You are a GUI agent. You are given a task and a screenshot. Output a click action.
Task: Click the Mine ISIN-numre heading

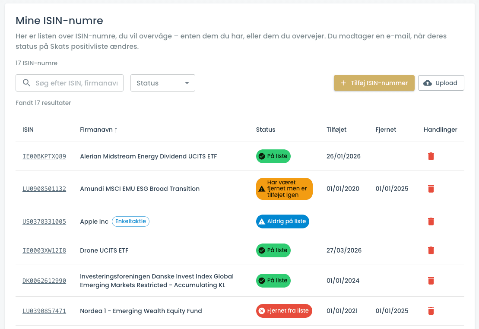59,20
